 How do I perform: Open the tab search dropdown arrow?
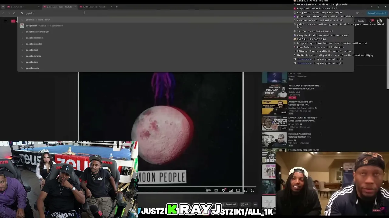tap(3, 7)
